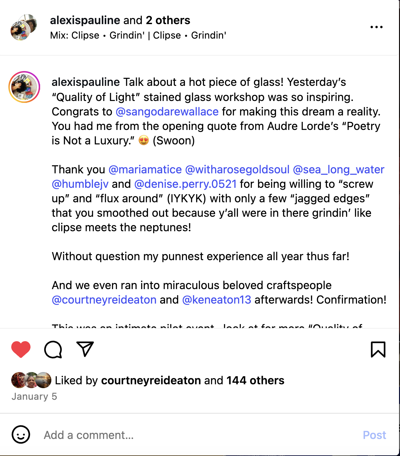This screenshot has width=400, height=456.
Task: Click the stacked liker avatars thumbnail
Action: [30, 380]
